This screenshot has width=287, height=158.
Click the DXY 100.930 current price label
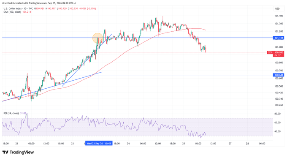coord(276,54)
